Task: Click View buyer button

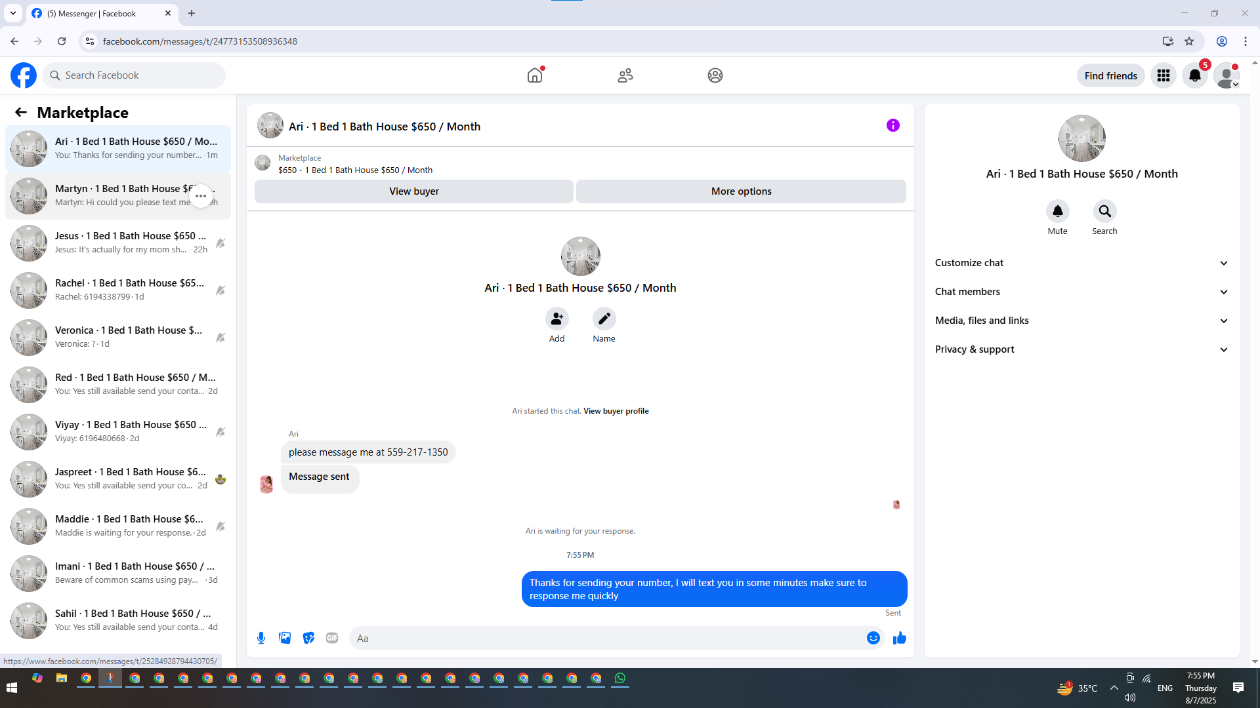Action: (x=414, y=191)
